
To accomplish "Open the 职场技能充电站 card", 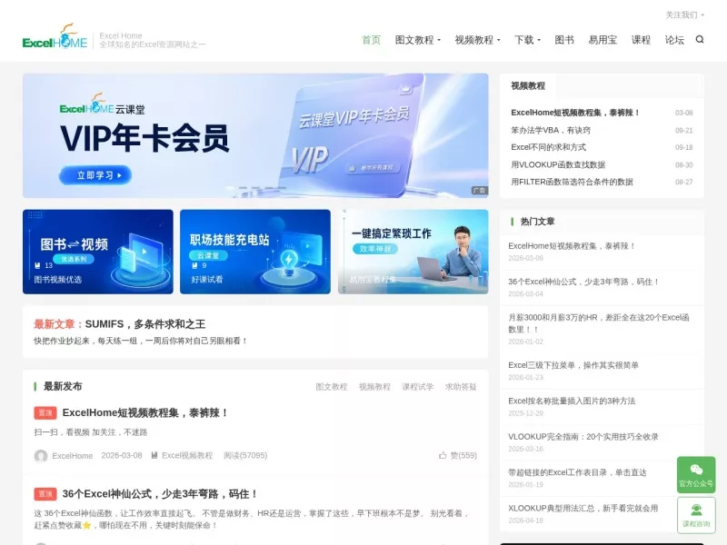I will click(x=255, y=252).
